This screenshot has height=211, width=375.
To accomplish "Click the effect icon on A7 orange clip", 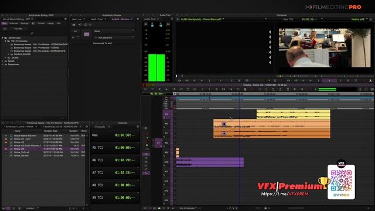I will click(224, 133).
